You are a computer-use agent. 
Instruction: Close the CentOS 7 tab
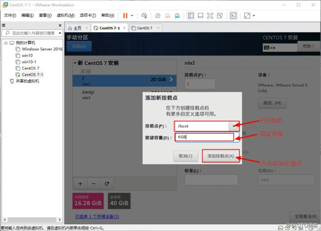(158, 28)
